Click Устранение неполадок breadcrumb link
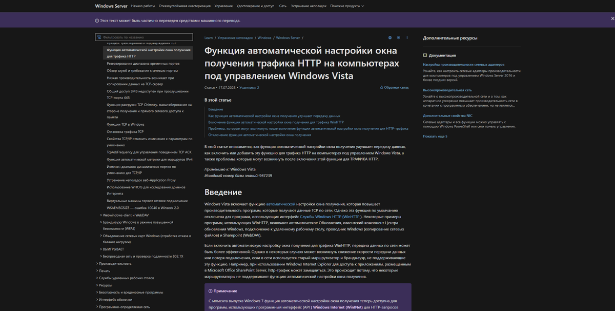 click(235, 37)
